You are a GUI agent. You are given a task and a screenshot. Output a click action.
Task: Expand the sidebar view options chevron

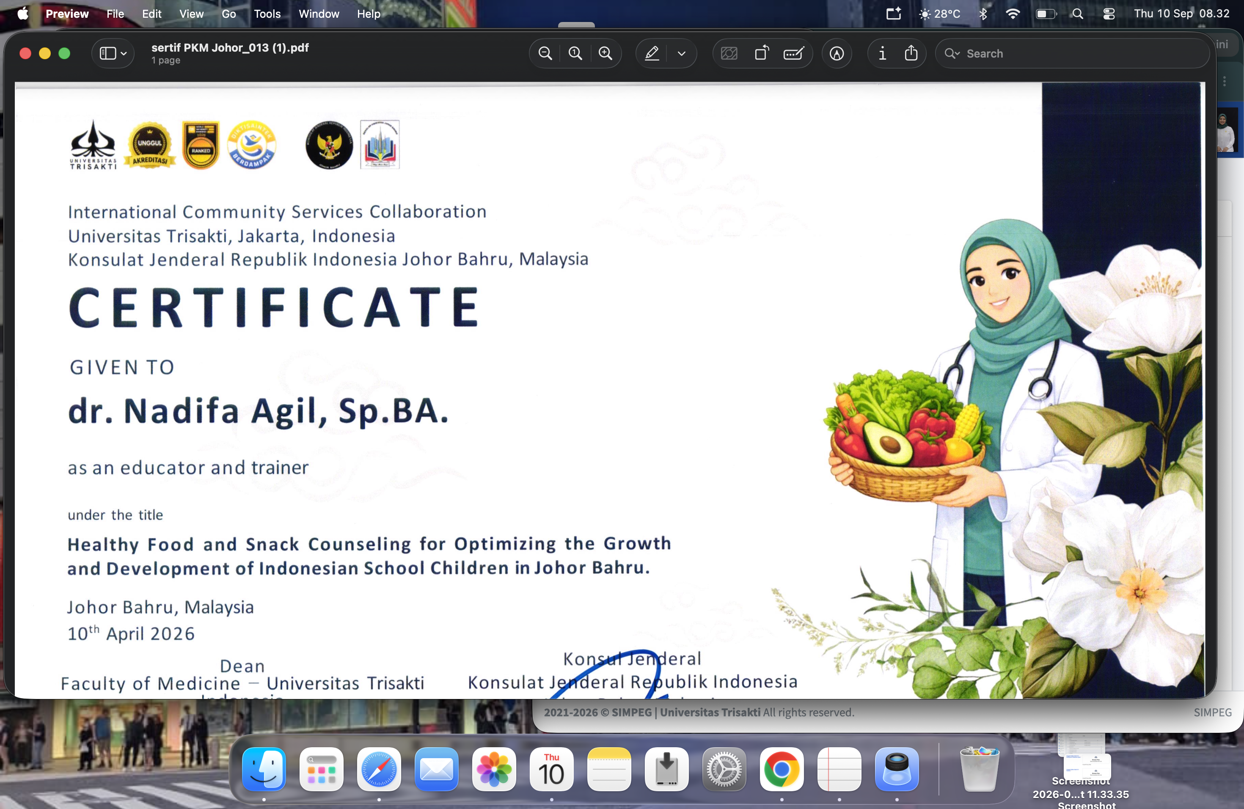[124, 53]
